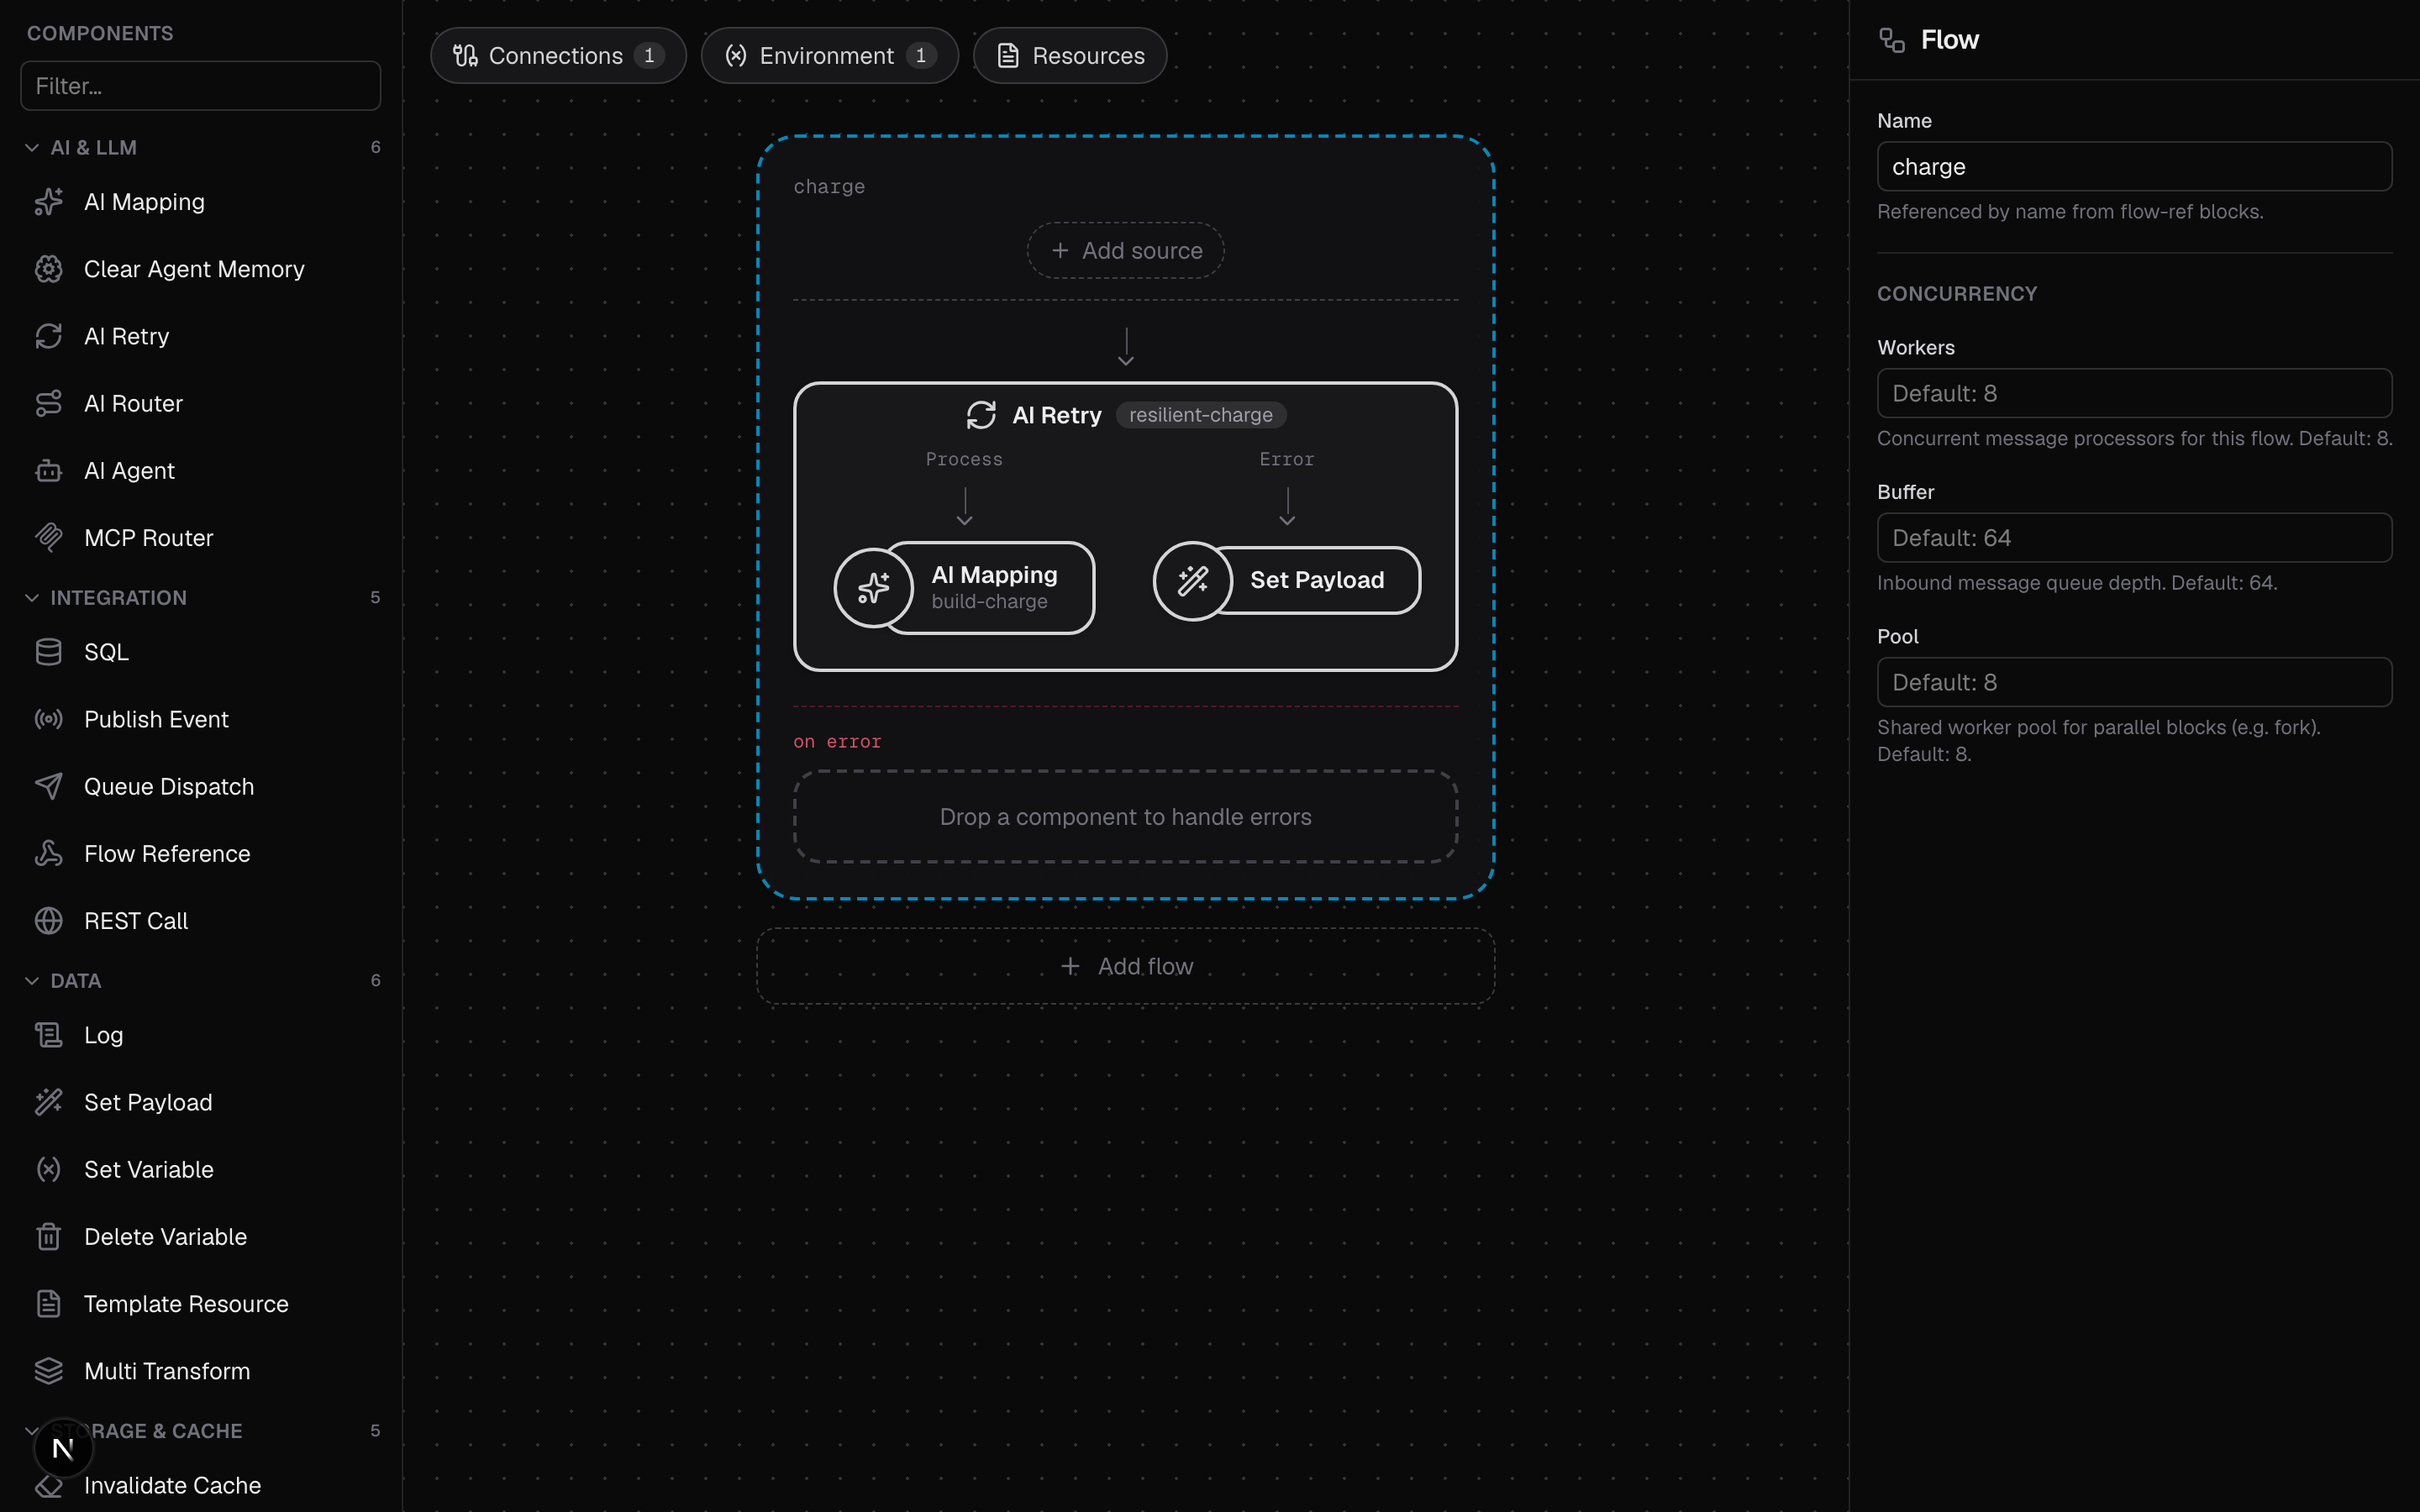Click the 'Process' branch label

pyautogui.click(x=964, y=460)
